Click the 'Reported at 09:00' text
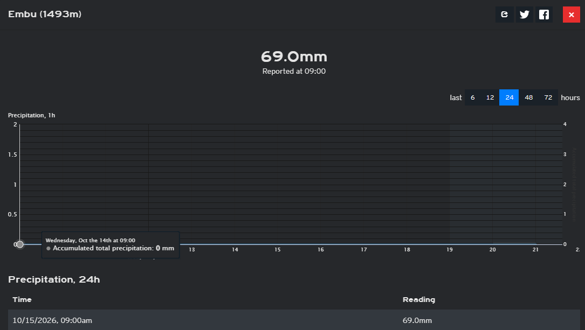585x330 pixels. click(x=294, y=71)
